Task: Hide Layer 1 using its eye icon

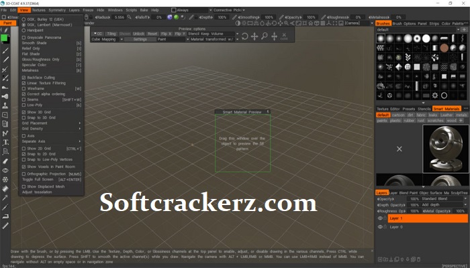Action: (380, 218)
